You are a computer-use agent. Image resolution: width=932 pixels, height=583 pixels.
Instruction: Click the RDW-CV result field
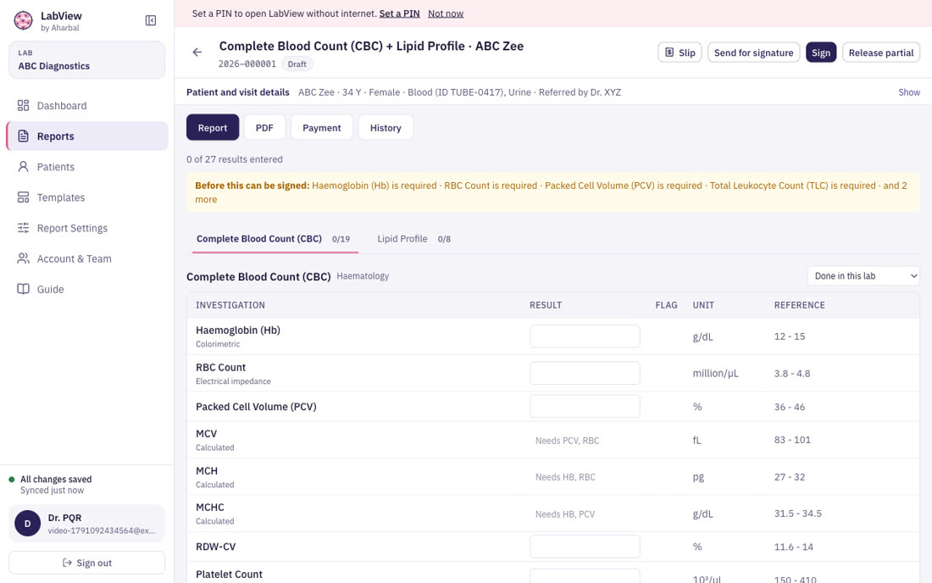pos(585,547)
